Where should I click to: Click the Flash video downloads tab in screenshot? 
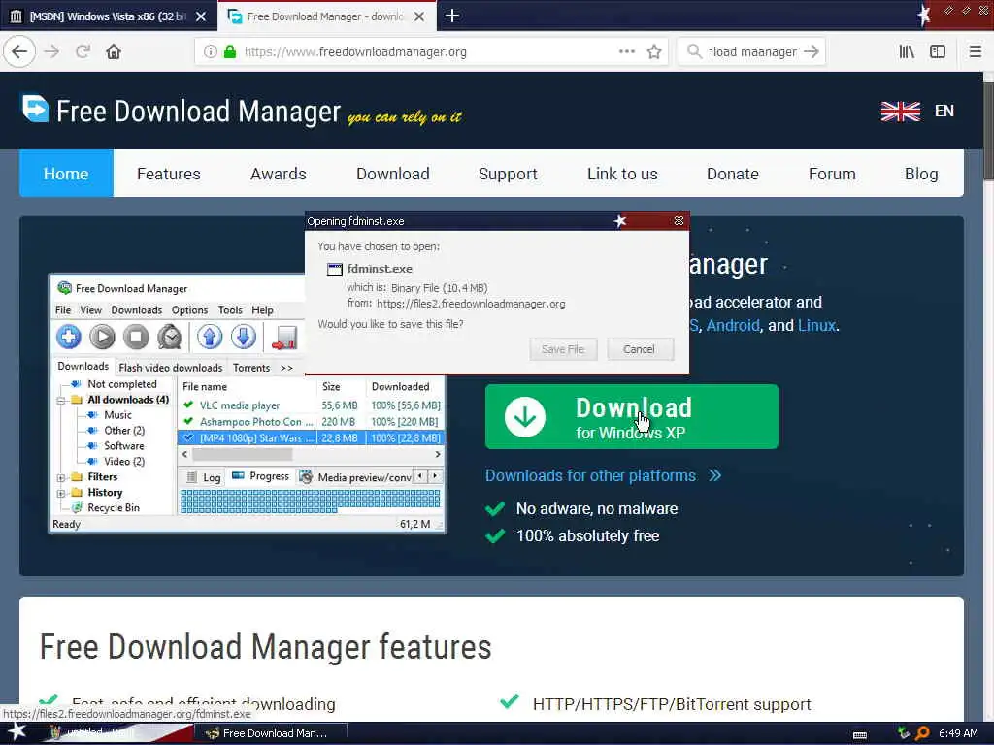[x=171, y=368]
